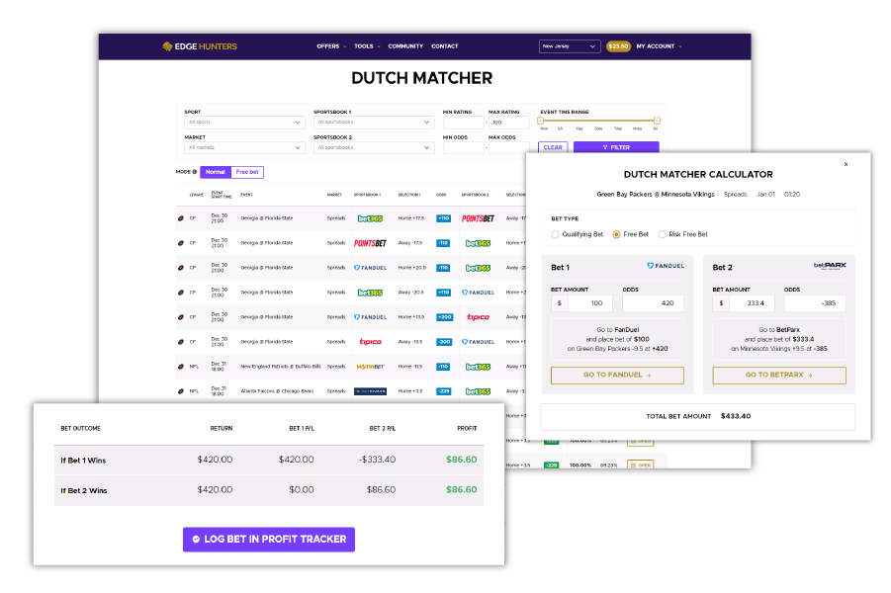Click Open button in last table row
Screen dimensions: 891x593
pos(641,466)
